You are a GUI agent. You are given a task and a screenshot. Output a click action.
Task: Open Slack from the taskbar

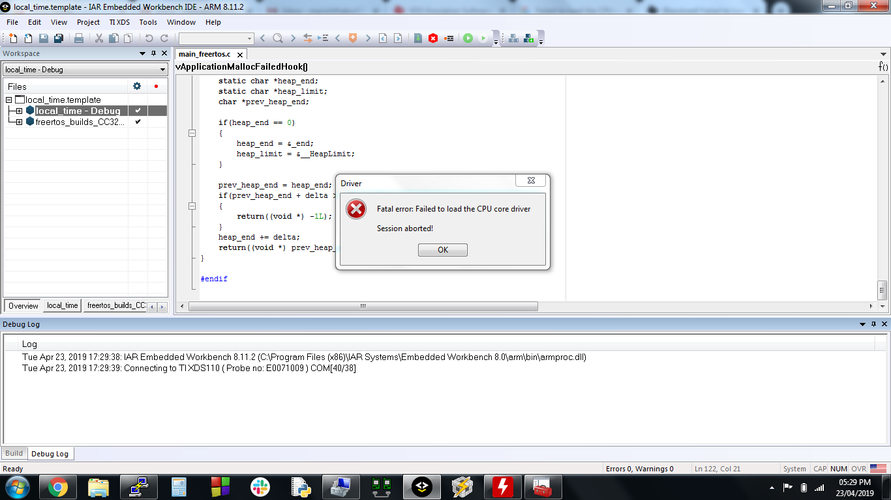pos(260,486)
